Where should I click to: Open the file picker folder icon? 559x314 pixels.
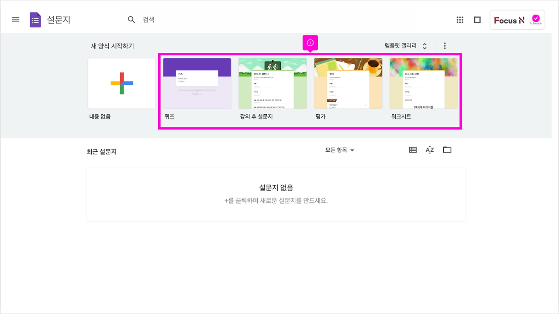pyautogui.click(x=447, y=150)
